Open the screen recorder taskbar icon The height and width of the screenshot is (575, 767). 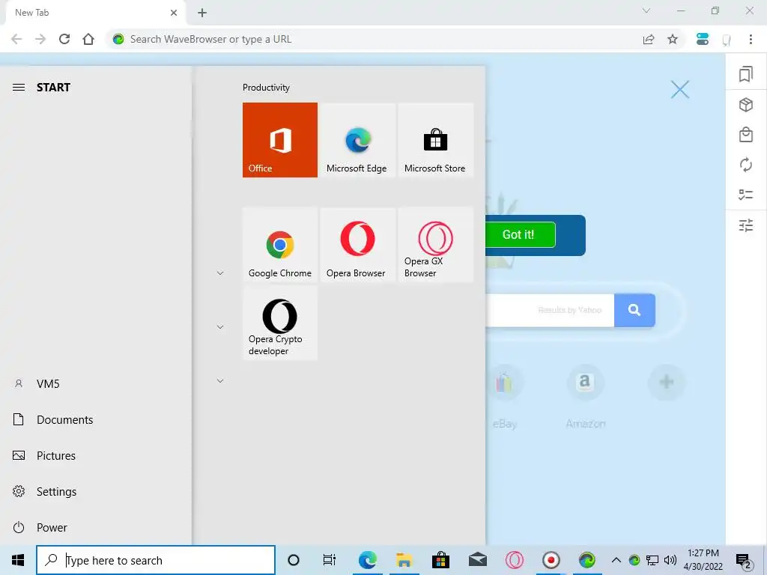[x=551, y=560]
